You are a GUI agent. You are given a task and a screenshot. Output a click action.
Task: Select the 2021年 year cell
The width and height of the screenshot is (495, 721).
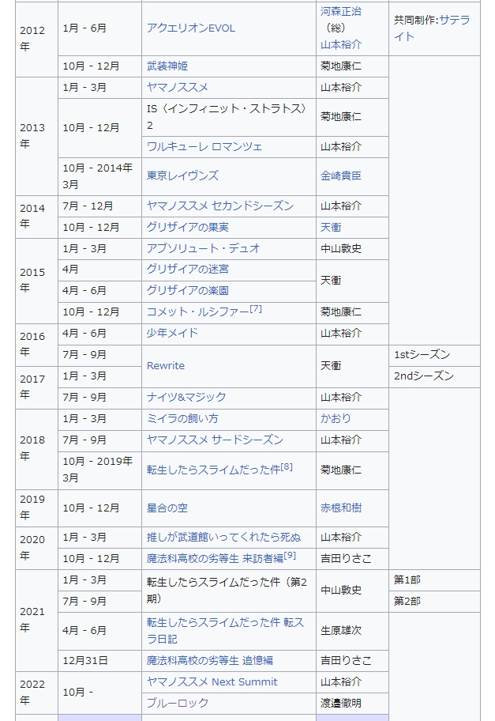pos(37,621)
